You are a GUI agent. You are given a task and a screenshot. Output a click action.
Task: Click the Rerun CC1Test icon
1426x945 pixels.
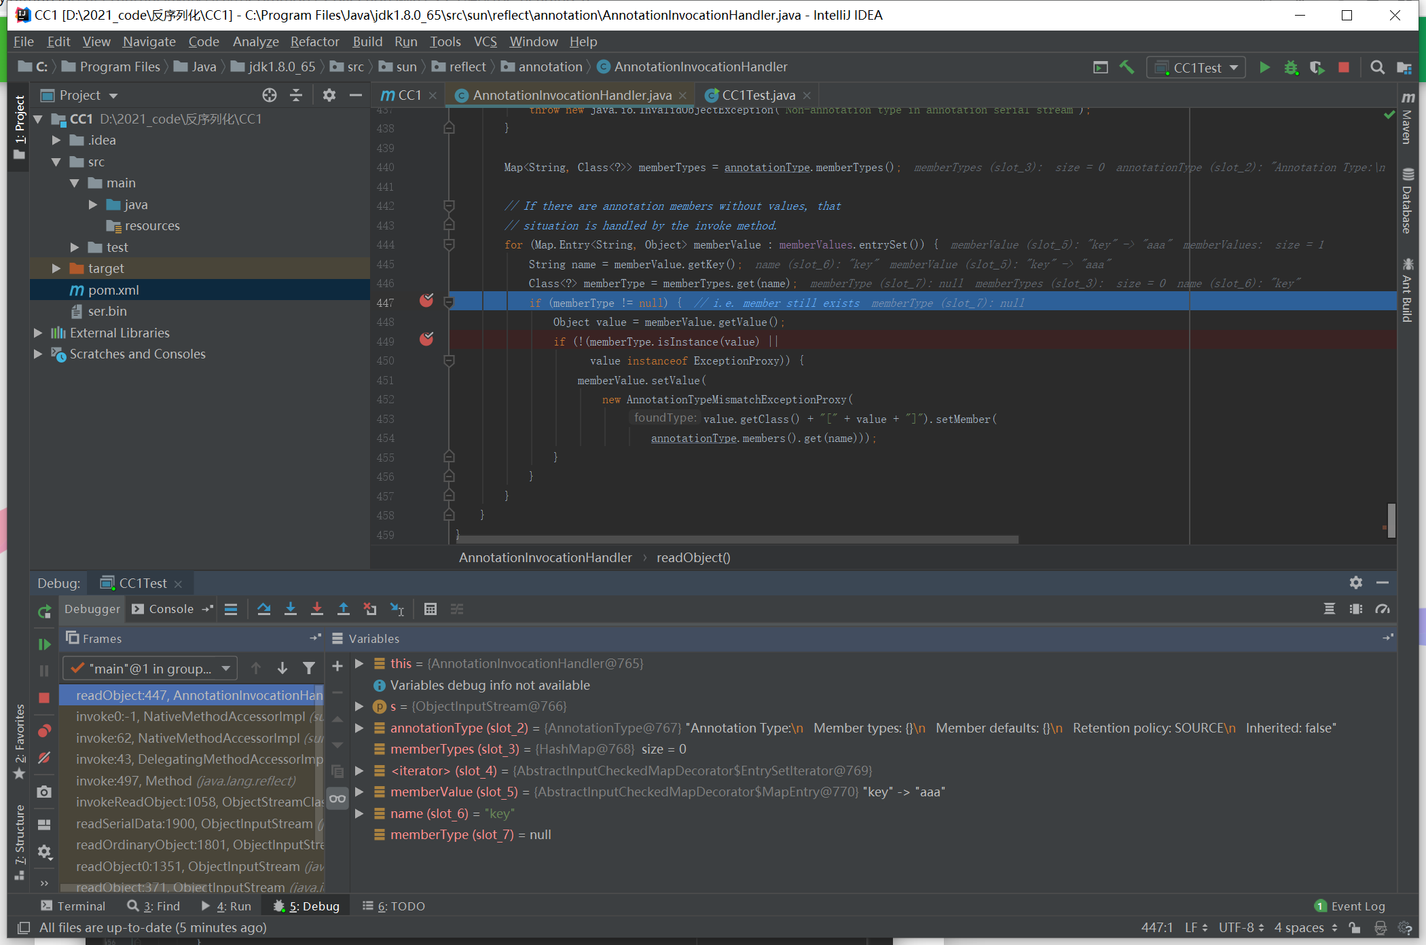[44, 612]
